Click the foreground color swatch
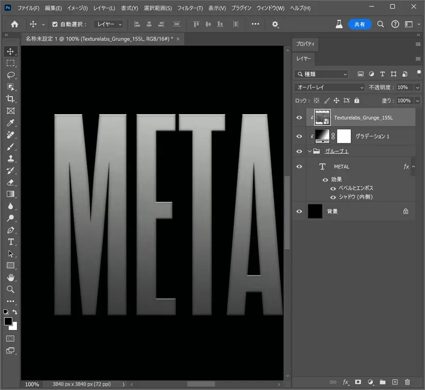Image resolution: width=425 pixels, height=390 pixels. [8, 321]
